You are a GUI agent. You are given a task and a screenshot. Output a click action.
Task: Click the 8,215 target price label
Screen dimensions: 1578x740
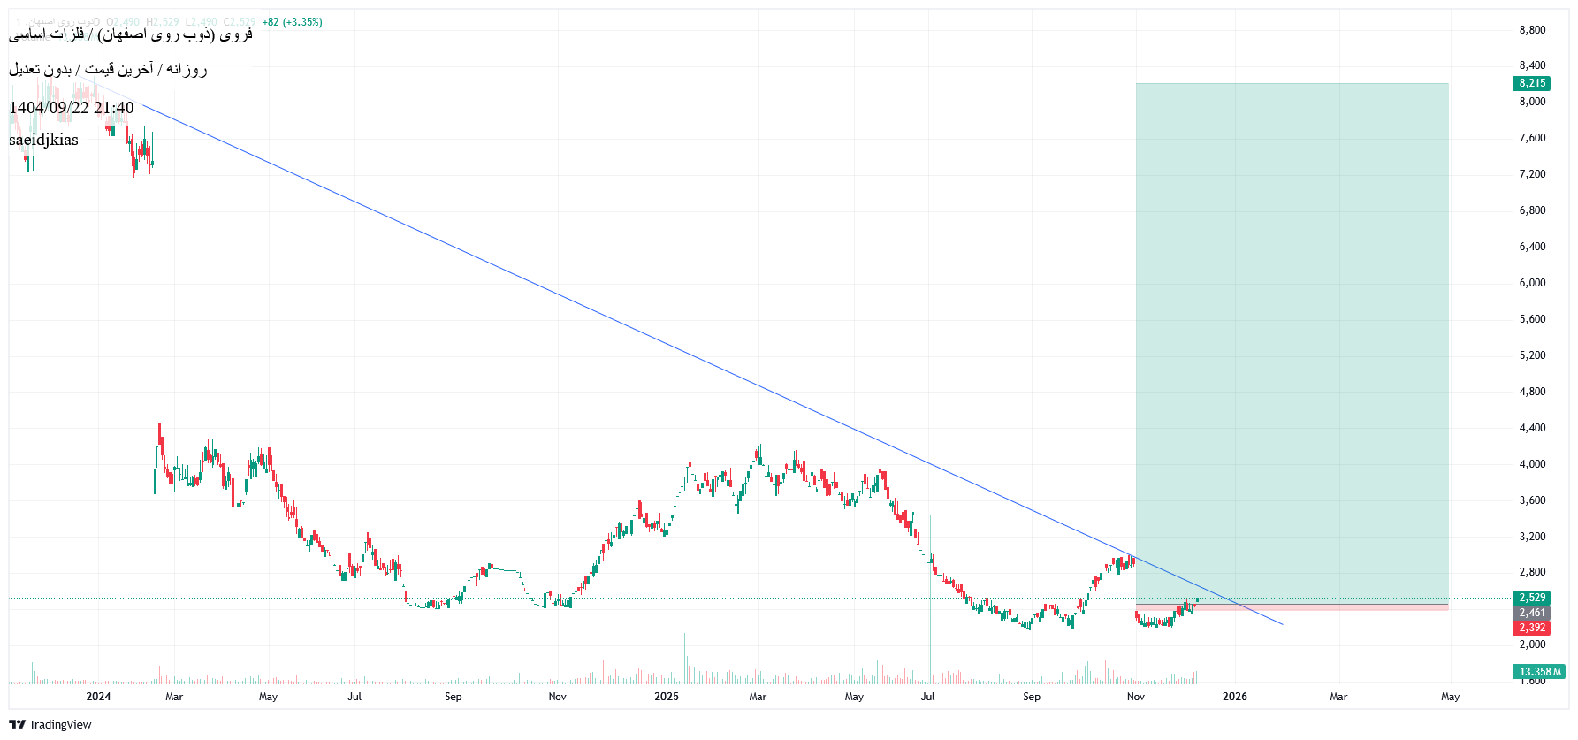pos(1531,83)
